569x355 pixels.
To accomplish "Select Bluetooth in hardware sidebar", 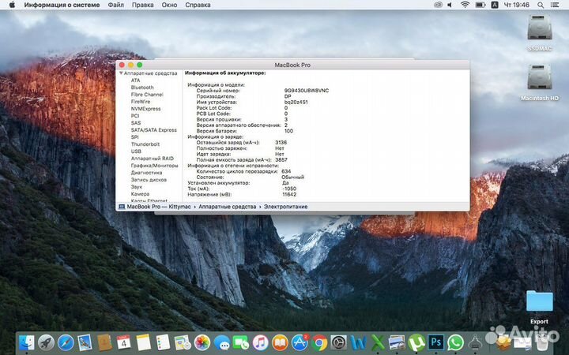I will tap(142, 88).
